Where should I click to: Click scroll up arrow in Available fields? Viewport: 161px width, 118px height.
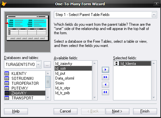tap(95, 63)
